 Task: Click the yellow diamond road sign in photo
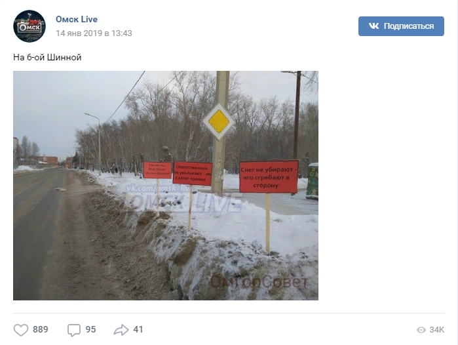pyautogui.click(x=218, y=121)
